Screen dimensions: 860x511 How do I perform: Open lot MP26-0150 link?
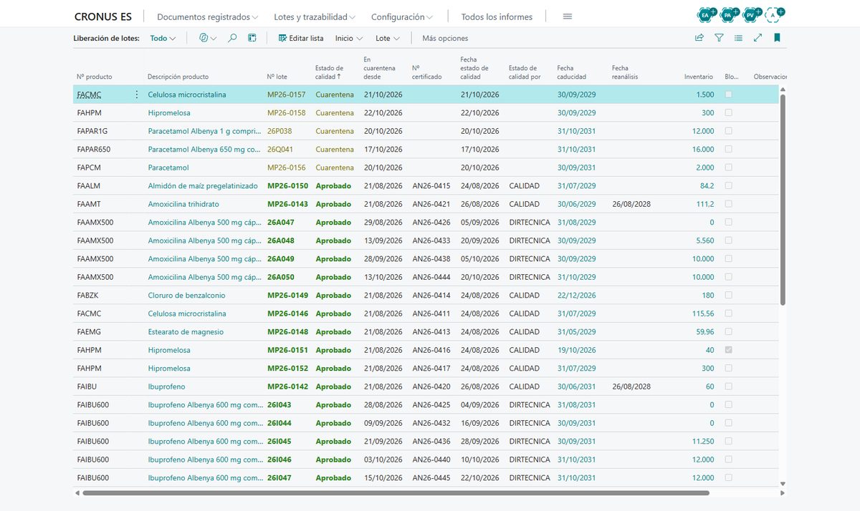pyautogui.click(x=287, y=186)
